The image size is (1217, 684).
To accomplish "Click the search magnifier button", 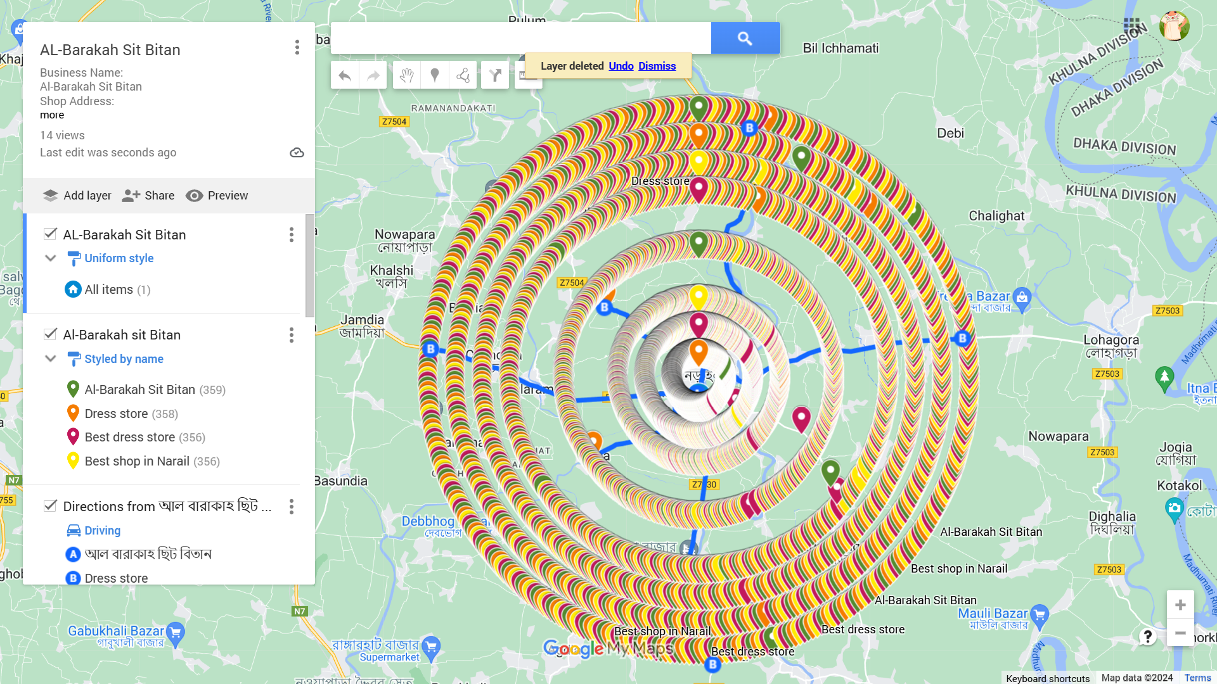I will tap(745, 38).
